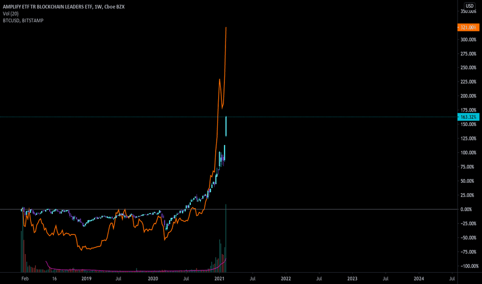Click the 0.00% axis value
Screen dimensions: 482x284
466,210
